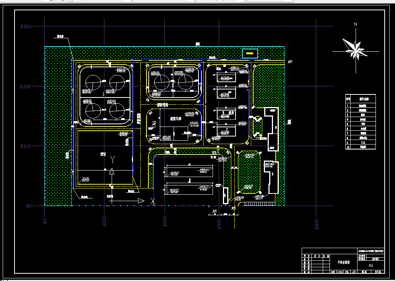Click the B300 grid axis label

pyautogui.click(x=26, y=26)
